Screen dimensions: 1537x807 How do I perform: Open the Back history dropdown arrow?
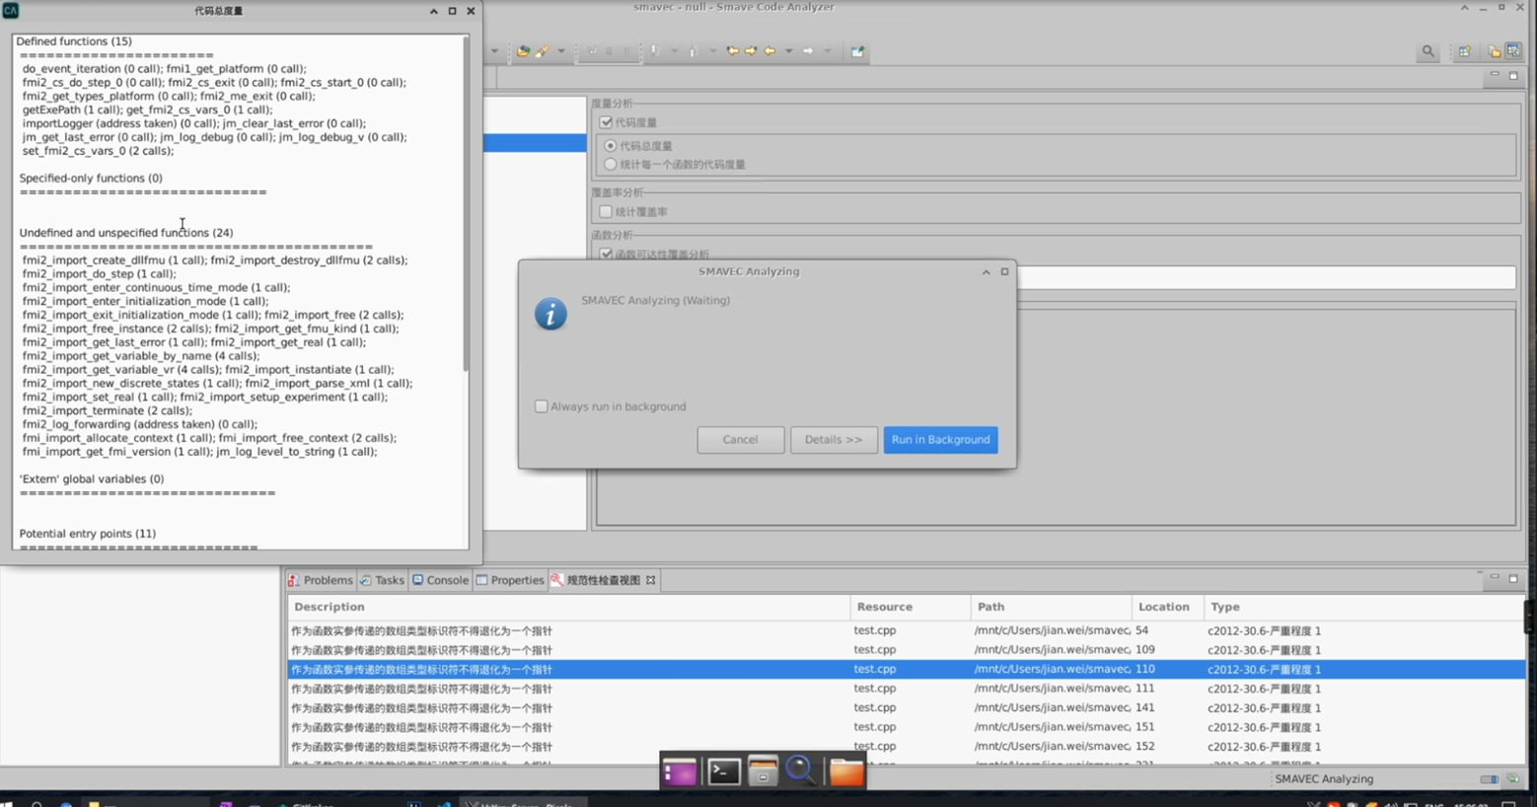(x=788, y=51)
